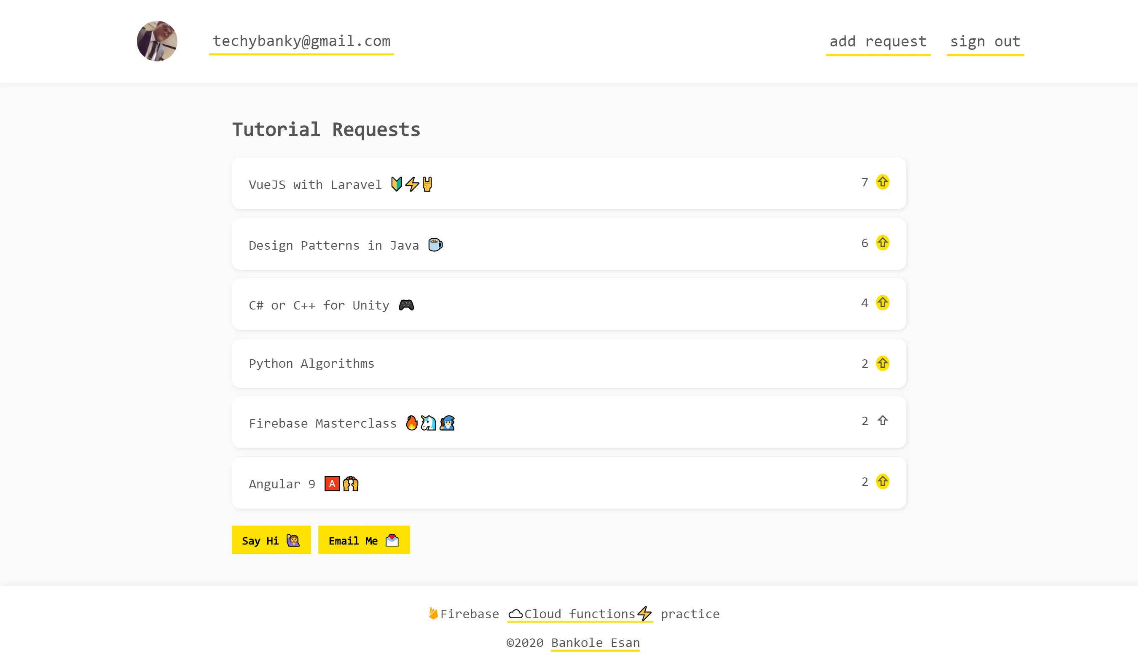Open the Bankole Esan footer link
The image size is (1138, 668).
point(595,643)
